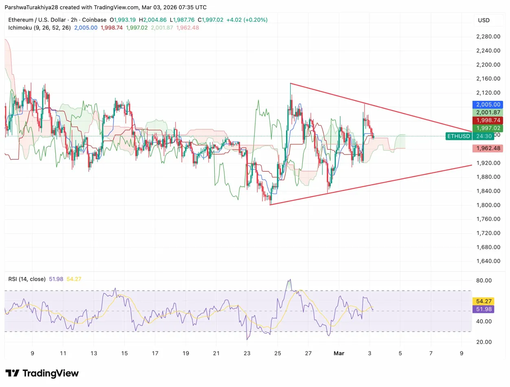Screen dimensions: 510x387
Task: Toggle the RSI (14, close) indicator legend
Action: point(27,279)
